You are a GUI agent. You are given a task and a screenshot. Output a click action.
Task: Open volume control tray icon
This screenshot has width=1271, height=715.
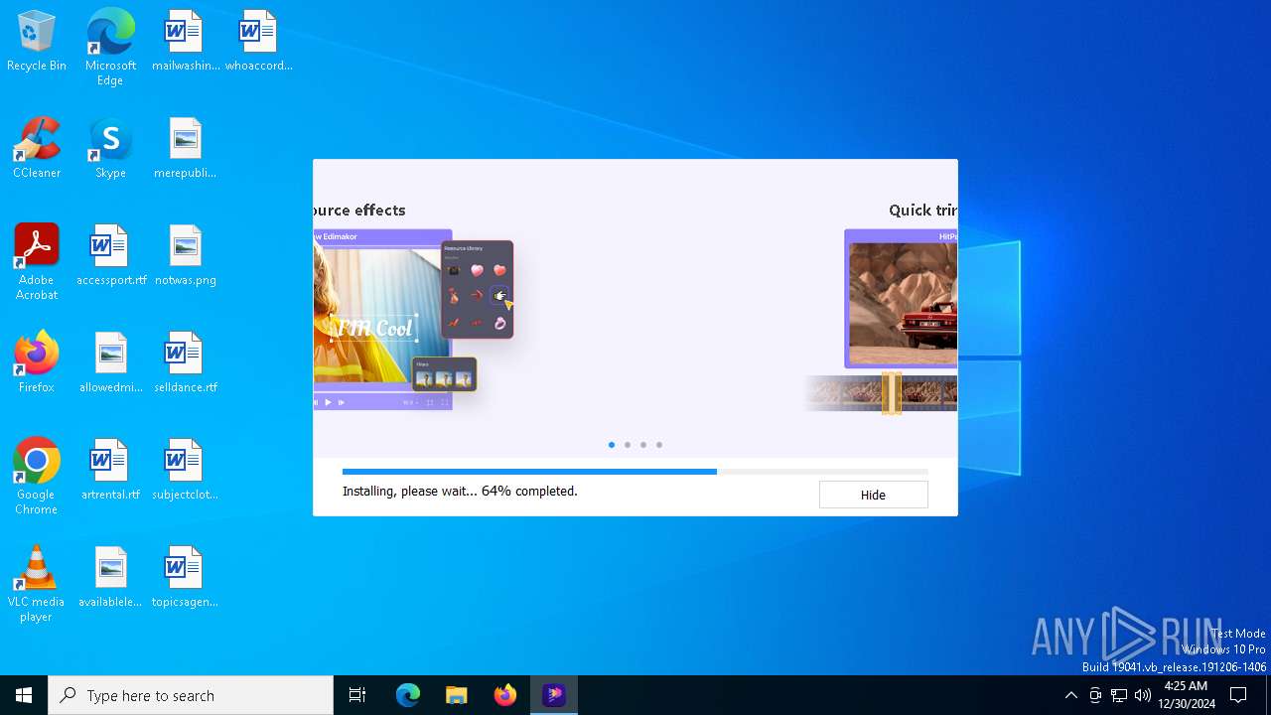(x=1143, y=695)
